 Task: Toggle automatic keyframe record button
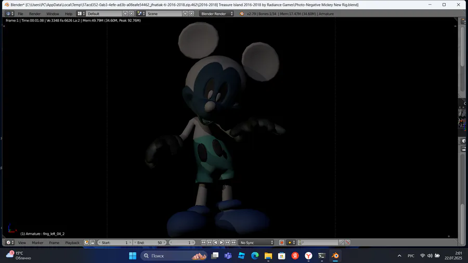tap(281, 242)
